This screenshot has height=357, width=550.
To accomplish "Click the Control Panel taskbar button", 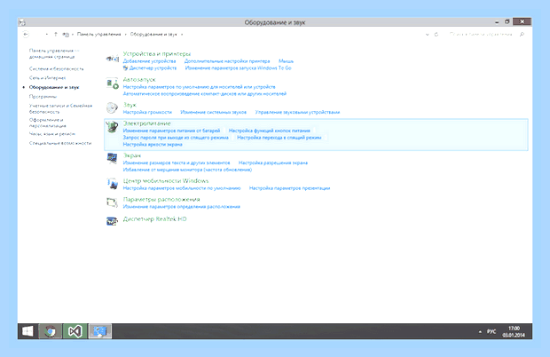I will (100, 331).
